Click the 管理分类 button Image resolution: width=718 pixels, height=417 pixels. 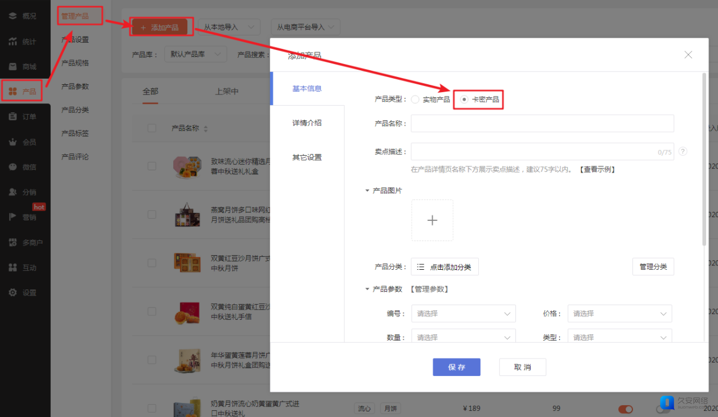coord(653,266)
